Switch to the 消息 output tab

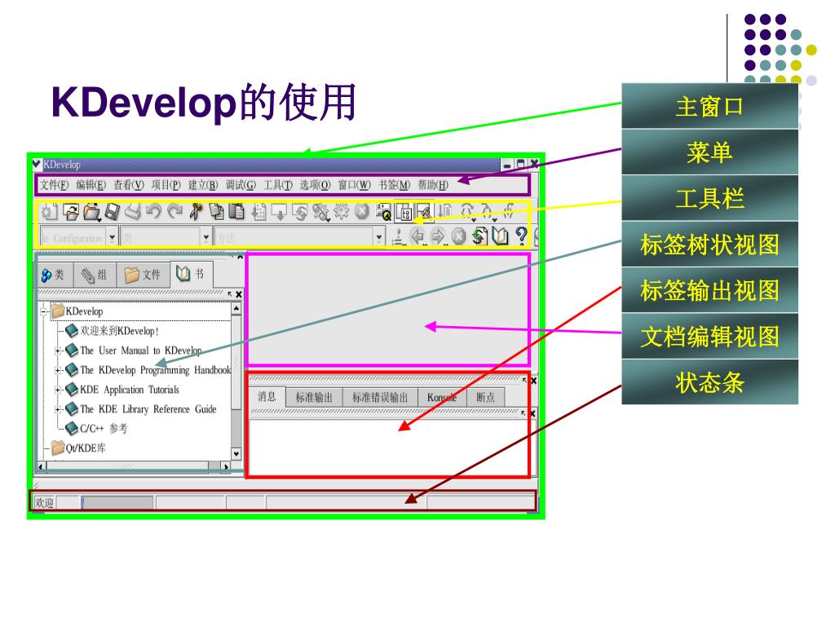(267, 397)
